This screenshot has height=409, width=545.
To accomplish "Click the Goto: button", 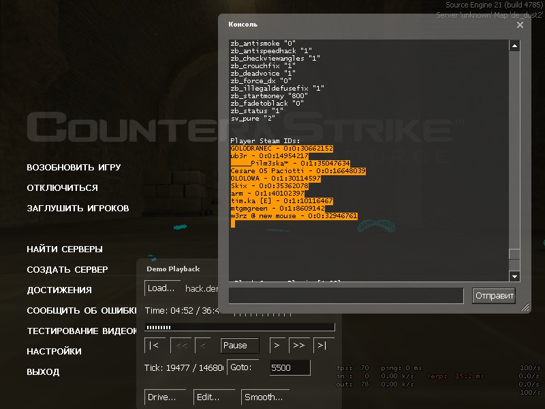I will [x=243, y=367].
